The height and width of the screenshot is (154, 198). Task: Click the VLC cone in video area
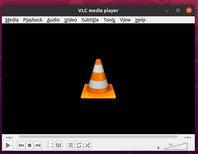pyautogui.click(x=98, y=79)
